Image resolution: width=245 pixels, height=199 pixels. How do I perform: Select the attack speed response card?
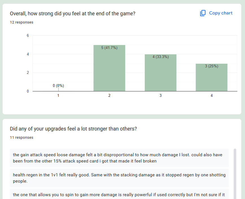[x=119, y=158]
